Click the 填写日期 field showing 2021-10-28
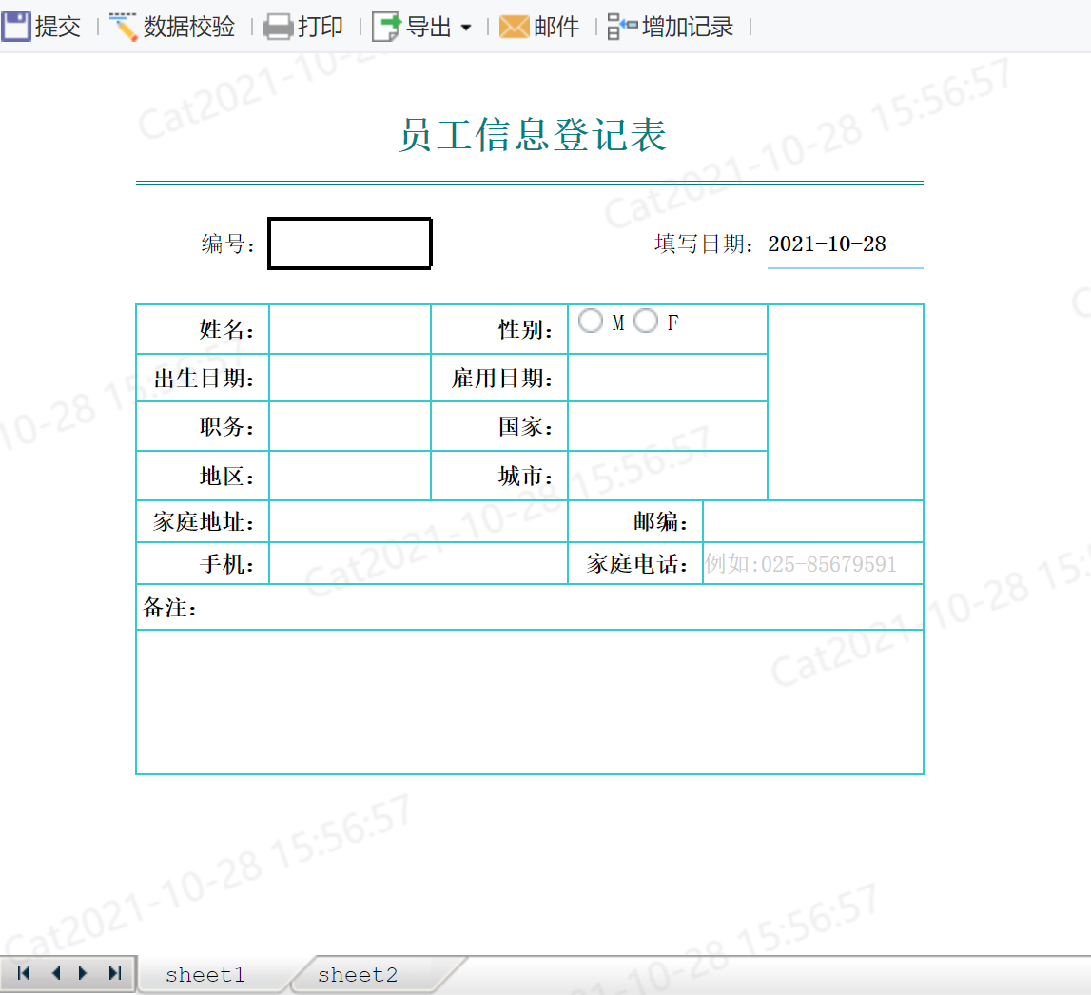This screenshot has height=995, width=1091. [x=846, y=244]
